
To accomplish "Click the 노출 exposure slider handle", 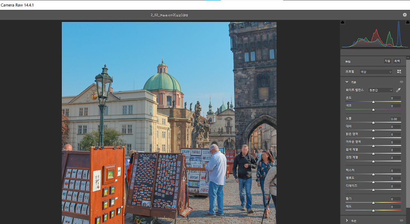I will click(373, 123).
